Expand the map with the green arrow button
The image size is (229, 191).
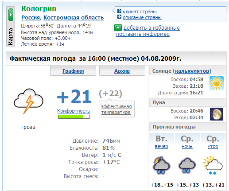click(x=11, y=15)
